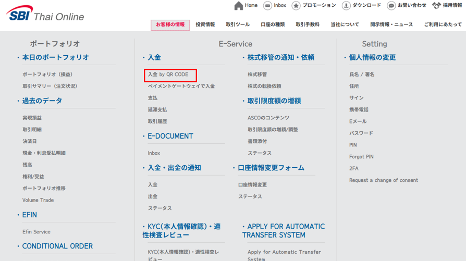
Task: Click ステータス under 取引限度額の増額
Action: click(260, 153)
